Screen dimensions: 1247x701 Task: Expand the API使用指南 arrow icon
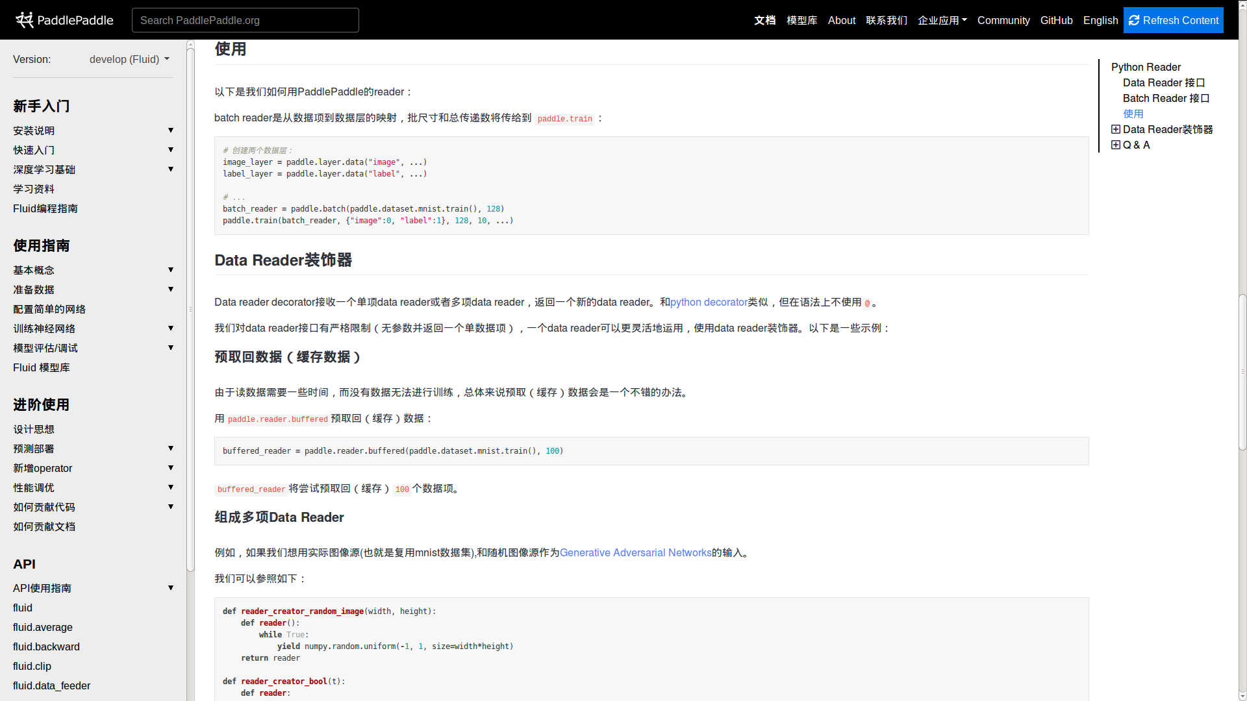click(171, 588)
